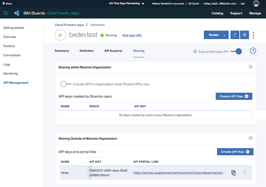266x187 pixels.
Task: Click the US South region label
Action: [x=194, y=3]
